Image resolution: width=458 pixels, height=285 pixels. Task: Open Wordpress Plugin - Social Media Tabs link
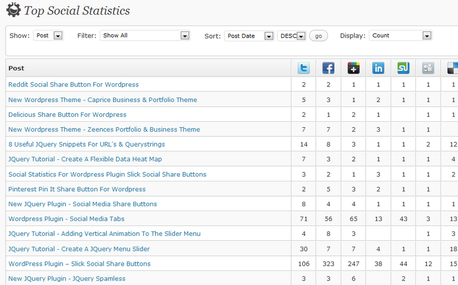coord(66,219)
